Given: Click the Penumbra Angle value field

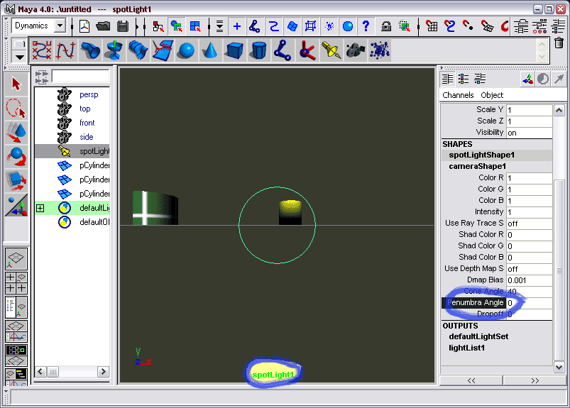Looking at the screenshot, I should pyautogui.click(x=528, y=303).
